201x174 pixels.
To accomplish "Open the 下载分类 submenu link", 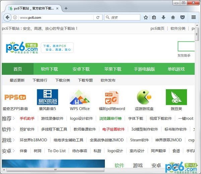I will point(63,80).
